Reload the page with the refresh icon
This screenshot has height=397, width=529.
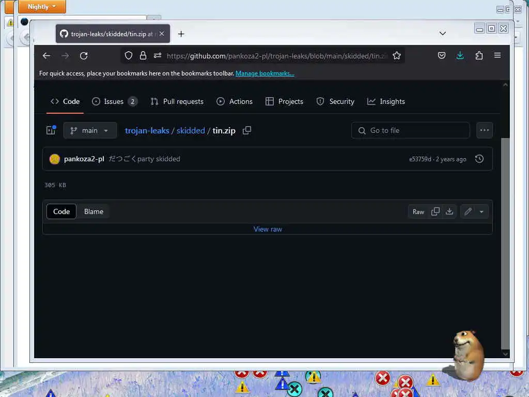[84, 56]
